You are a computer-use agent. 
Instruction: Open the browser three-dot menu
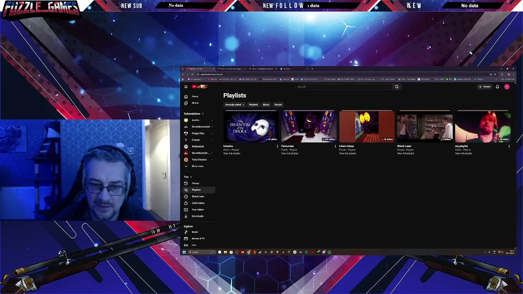513,74
